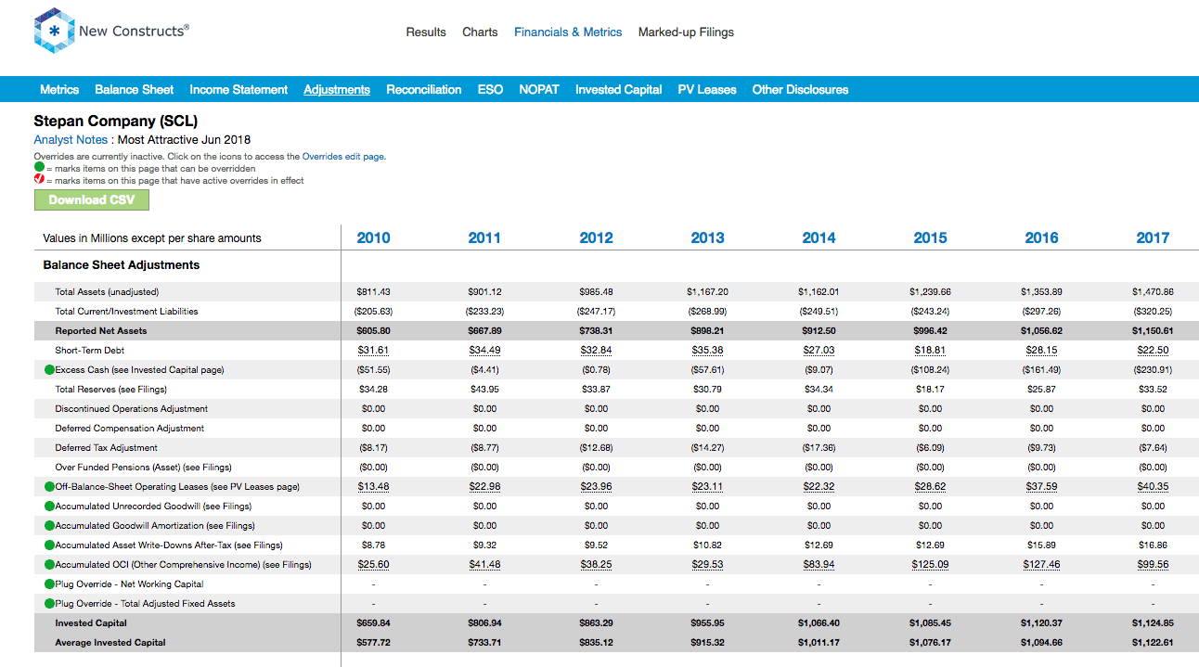This screenshot has height=667, width=1199.
Task: Click green override icon for Off-Balance-Sheet Operating Leases
Action: coord(49,487)
